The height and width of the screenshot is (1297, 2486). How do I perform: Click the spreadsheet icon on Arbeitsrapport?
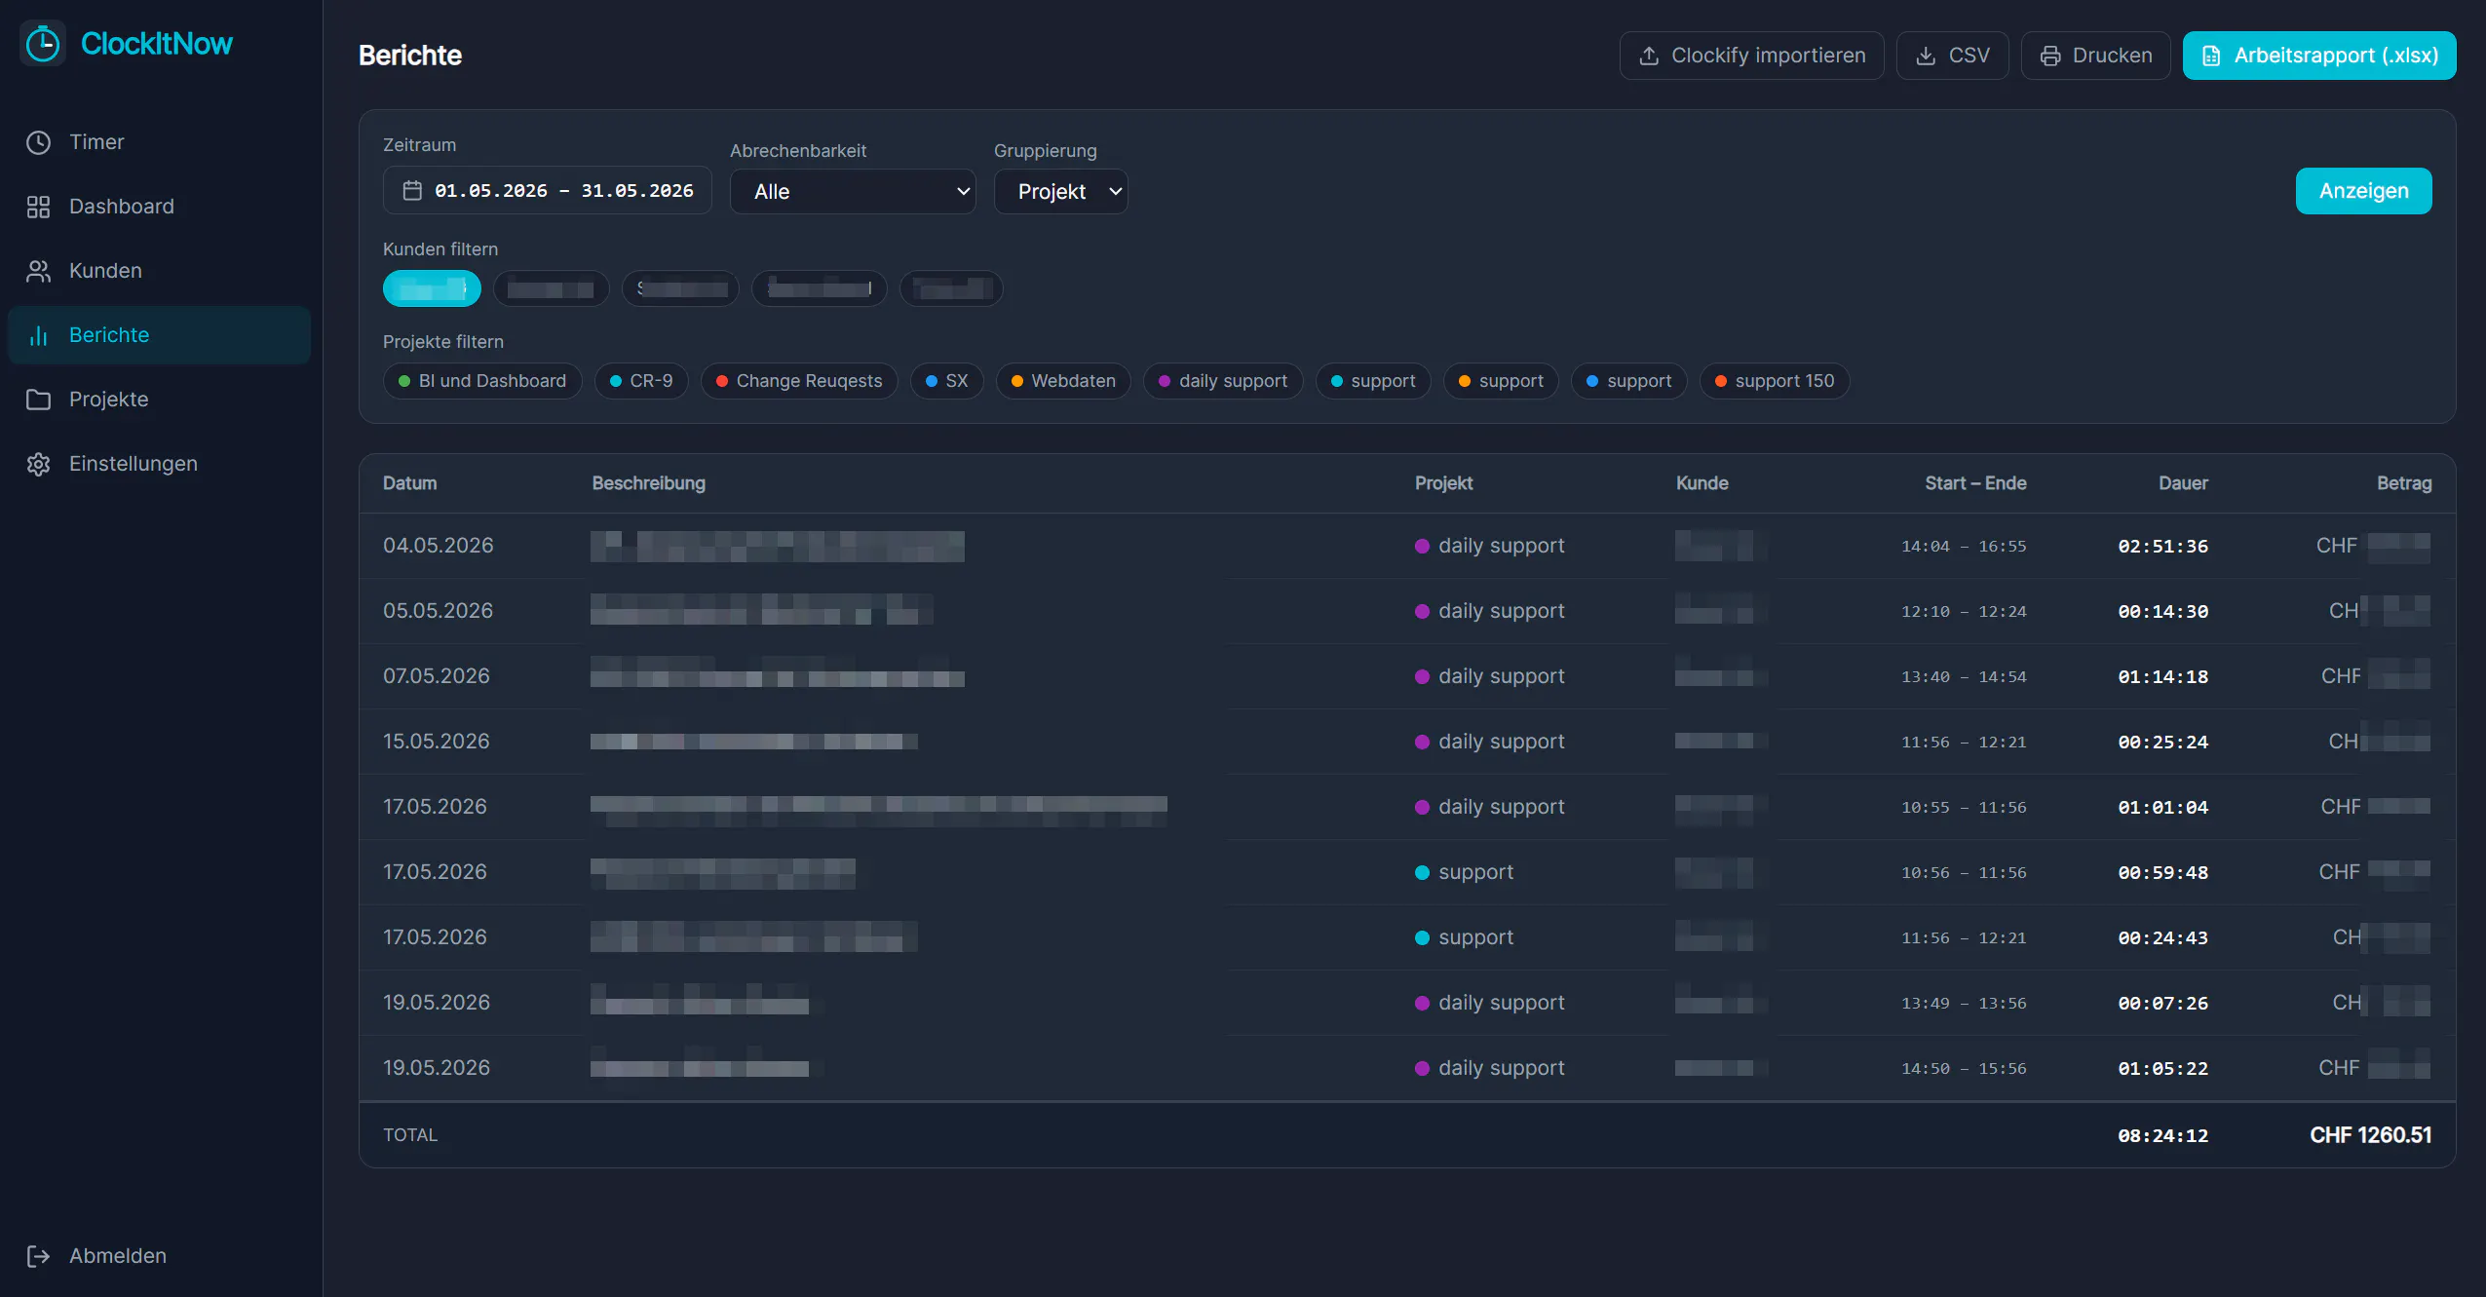point(2212,56)
